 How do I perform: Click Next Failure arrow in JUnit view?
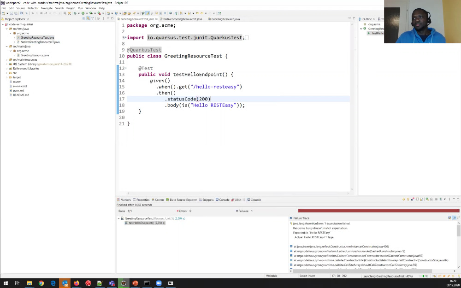[x=404, y=199]
